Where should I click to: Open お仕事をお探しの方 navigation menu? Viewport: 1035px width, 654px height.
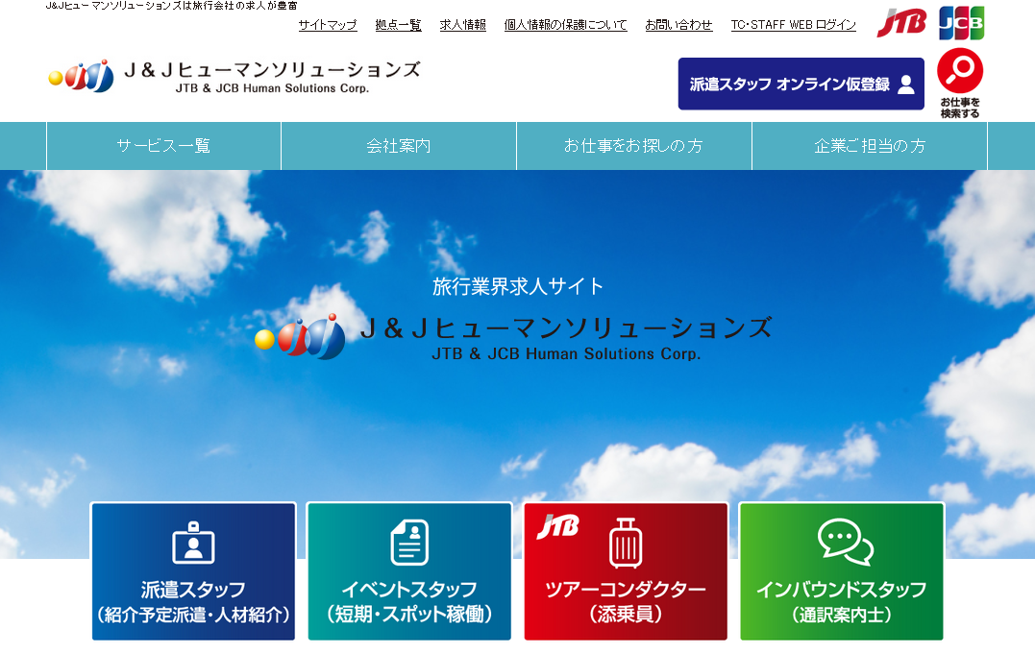coord(633,146)
